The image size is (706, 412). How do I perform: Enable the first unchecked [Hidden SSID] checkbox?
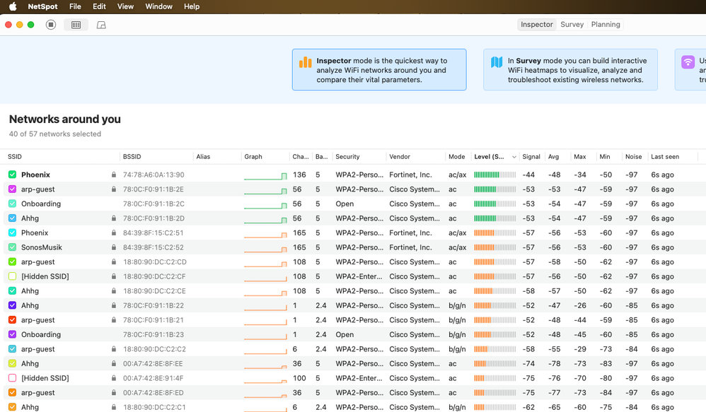pyautogui.click(x=13, y=276)
